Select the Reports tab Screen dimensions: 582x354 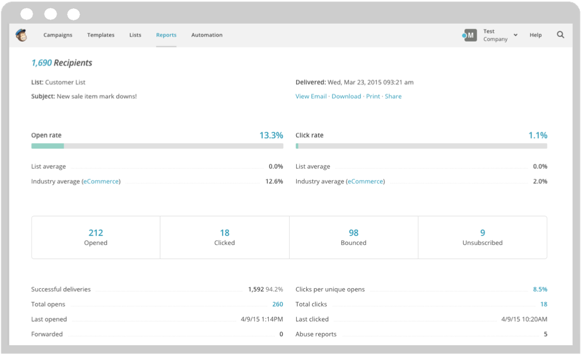click(x=167, y=35)
